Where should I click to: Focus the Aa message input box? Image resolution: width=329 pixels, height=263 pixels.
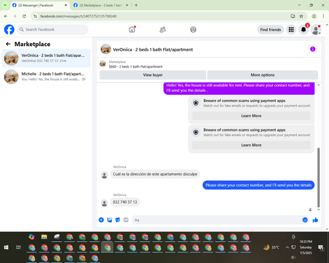(217, 220)
